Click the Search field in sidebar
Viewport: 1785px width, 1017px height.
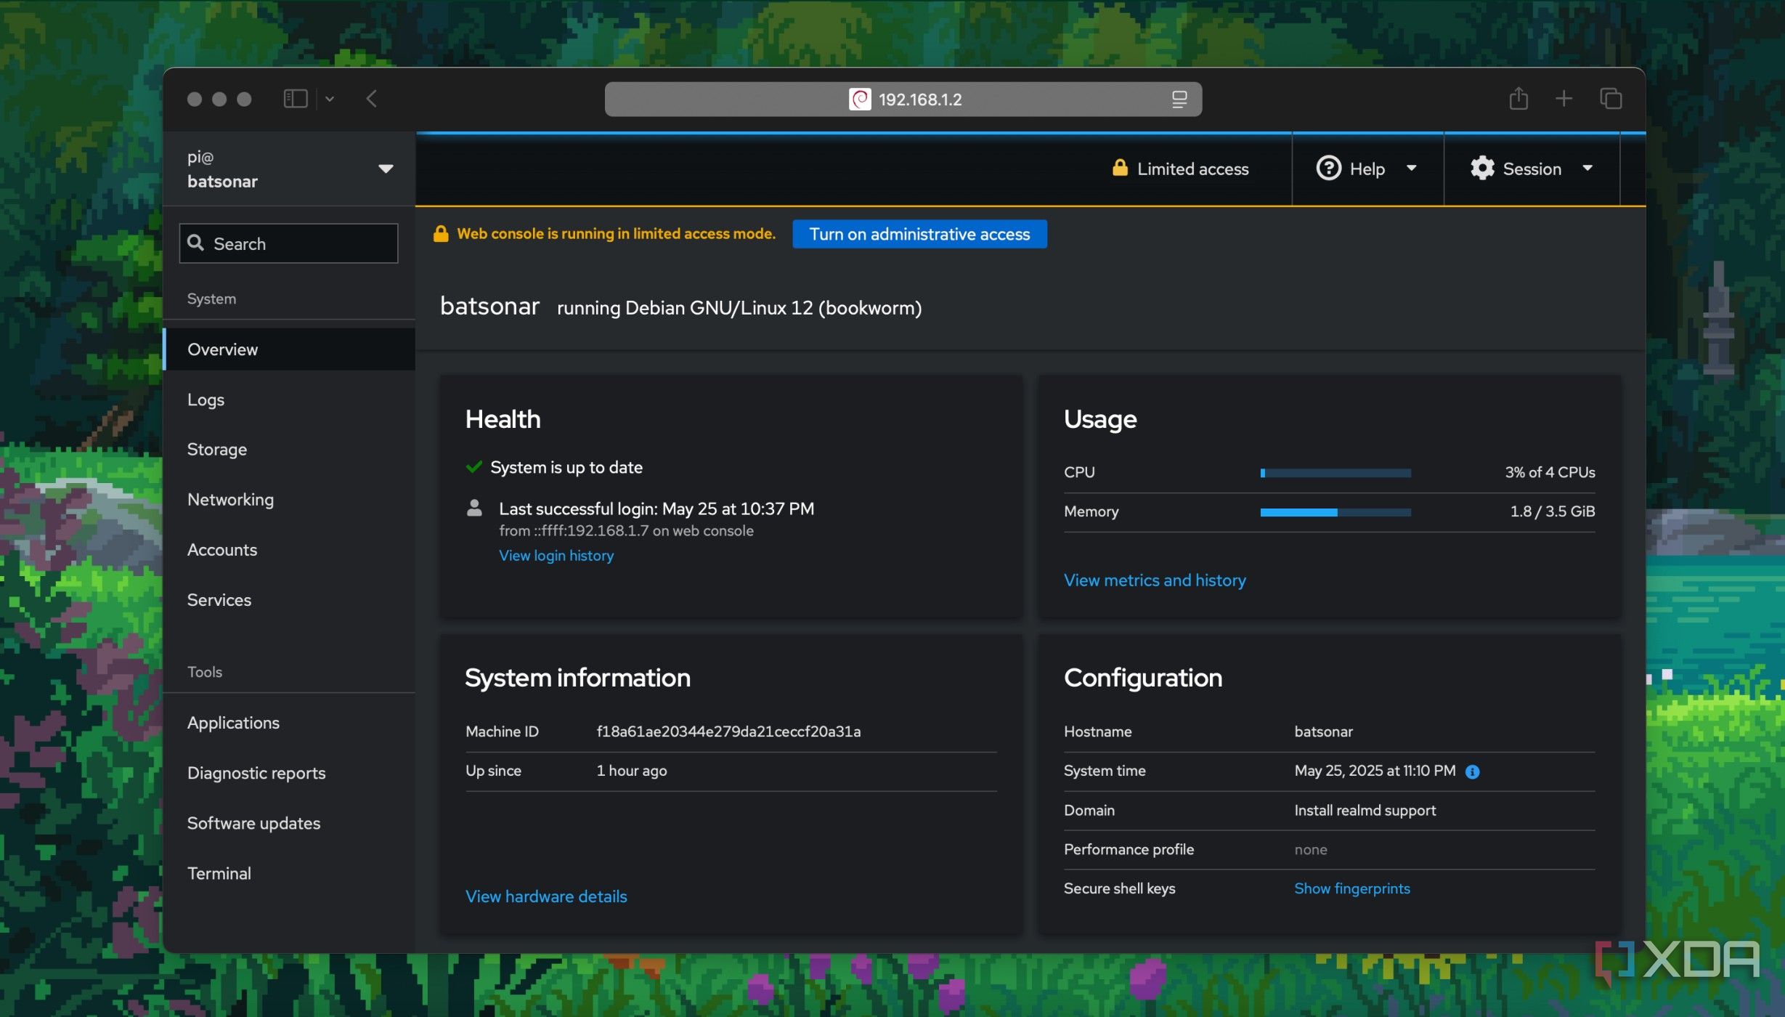(x=289, y=243)
